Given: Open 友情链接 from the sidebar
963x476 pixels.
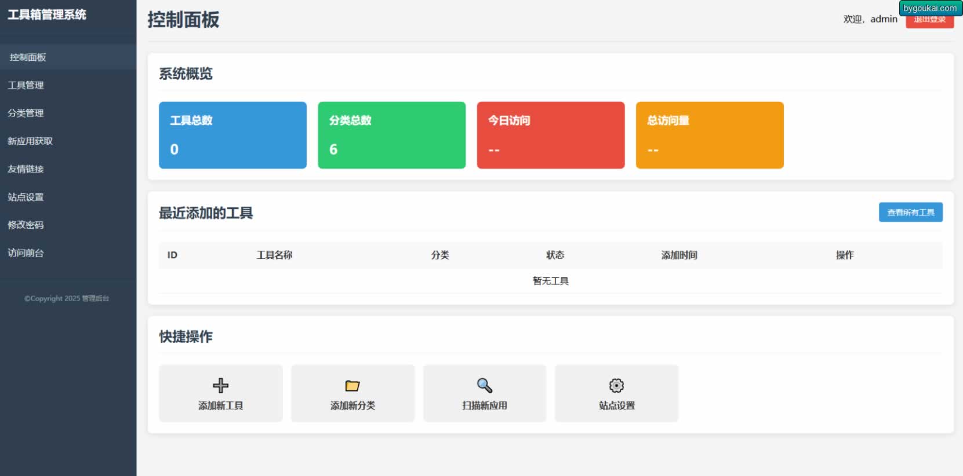Looking at the screenshot, I should click(26, 169).
